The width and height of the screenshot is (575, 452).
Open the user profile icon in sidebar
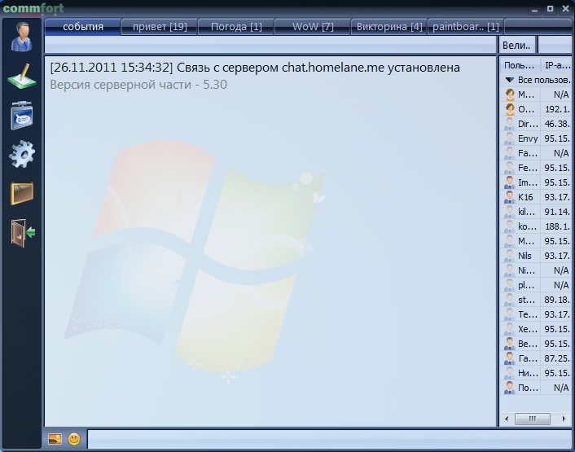click(22, 37)
